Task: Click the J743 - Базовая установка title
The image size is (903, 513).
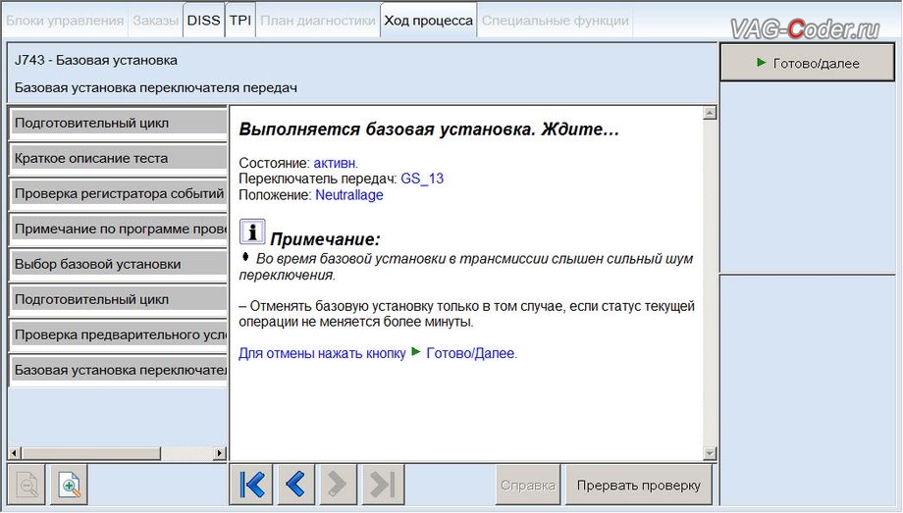Action: click(x=95, y=61)
